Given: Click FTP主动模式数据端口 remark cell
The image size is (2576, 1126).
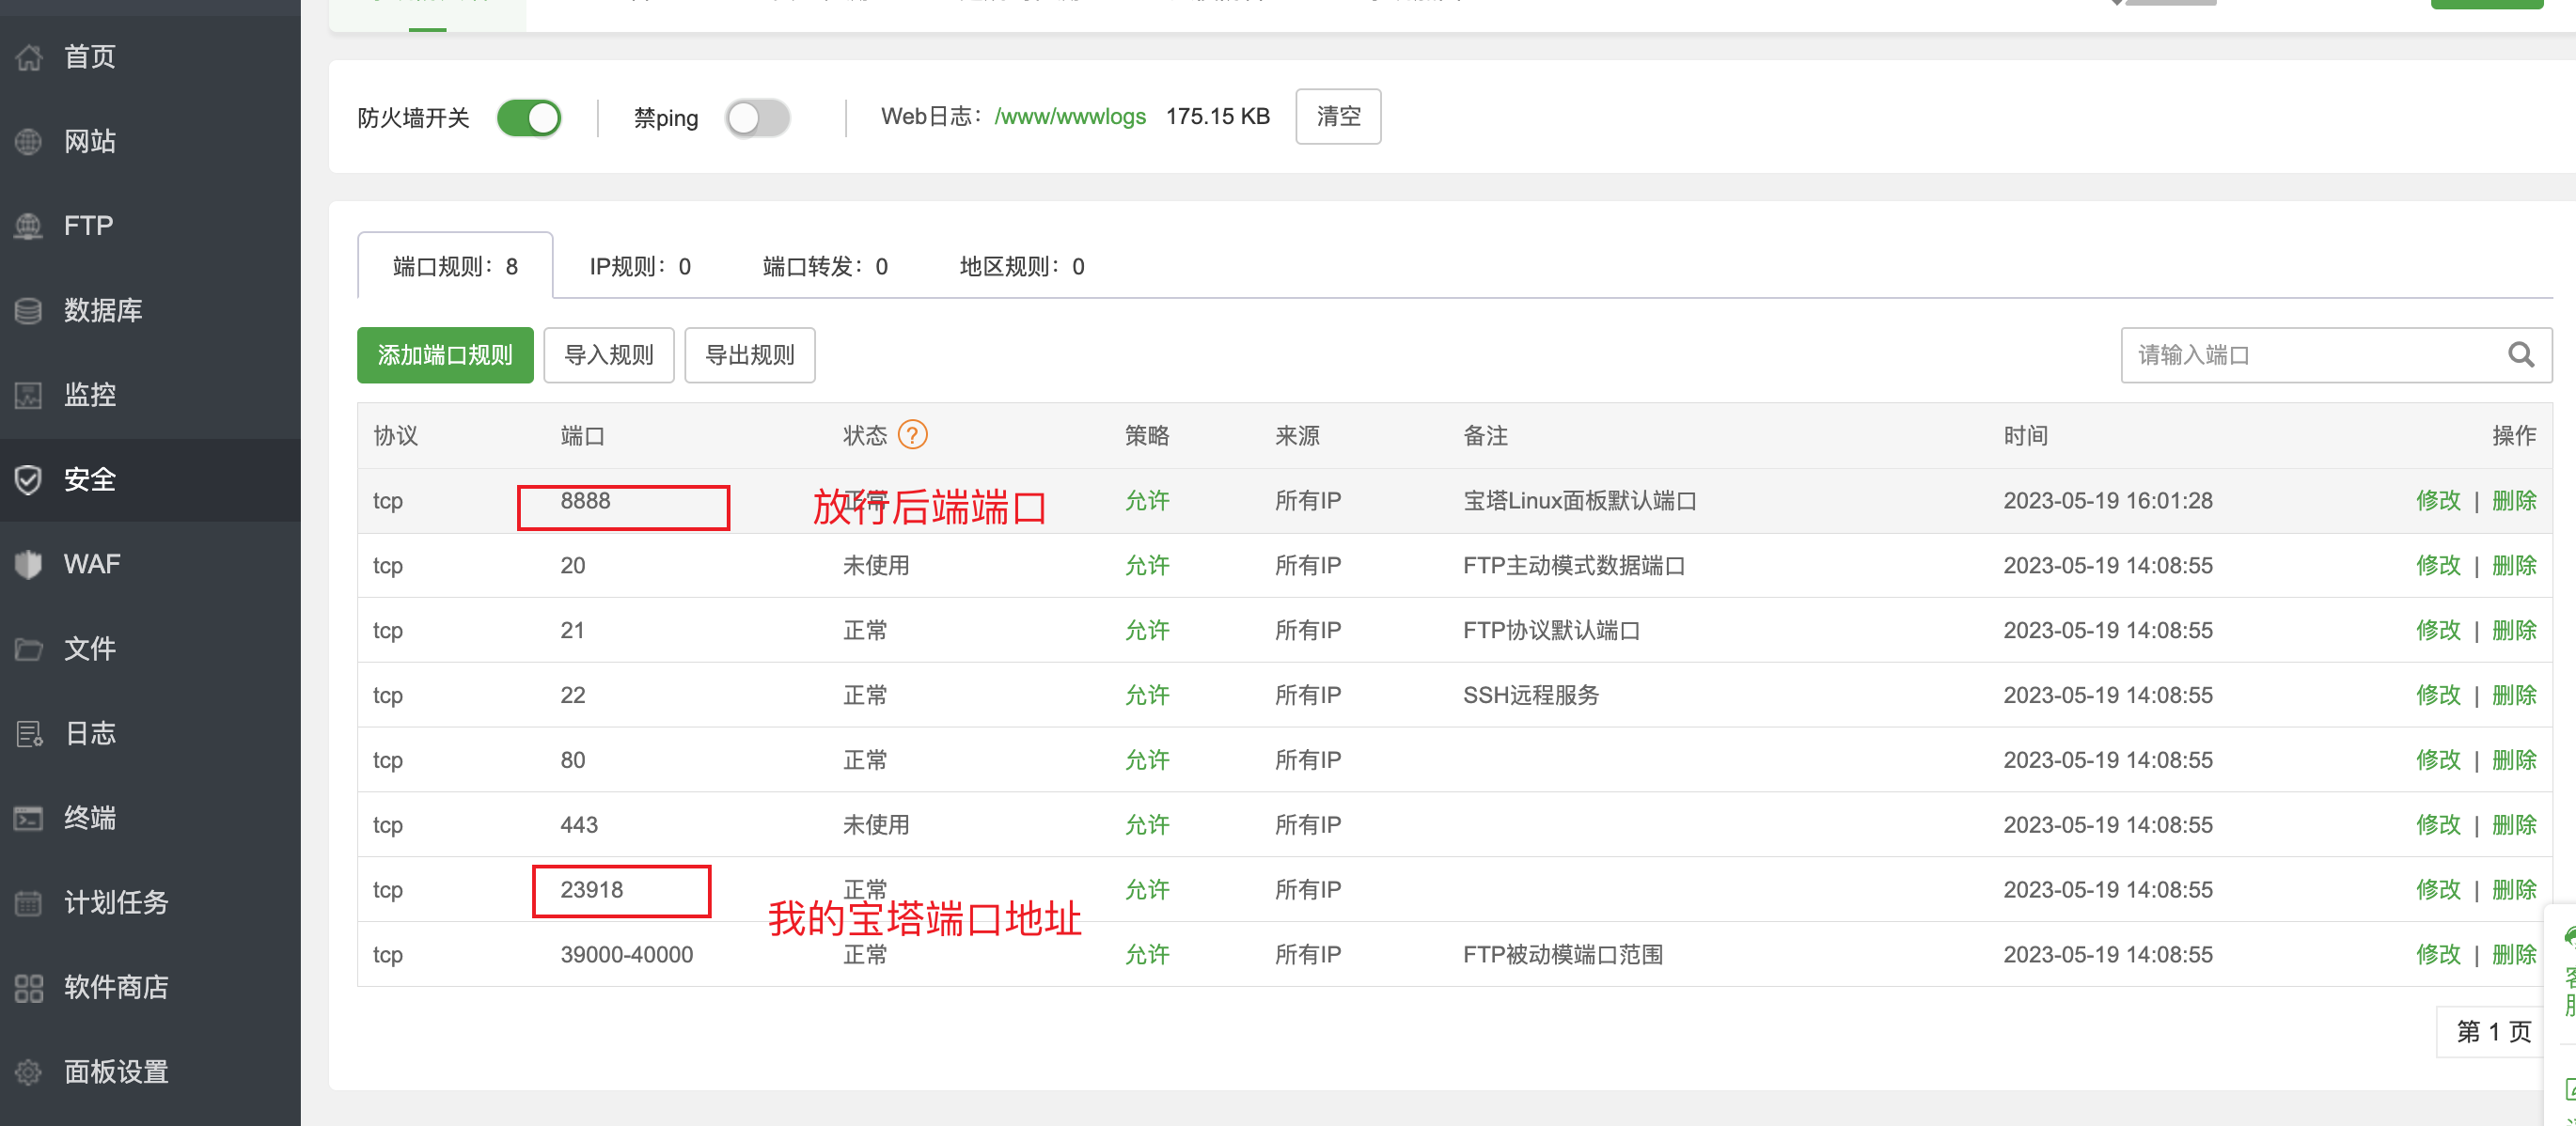Looking at the screenshot, I should tap(1573, 565).
